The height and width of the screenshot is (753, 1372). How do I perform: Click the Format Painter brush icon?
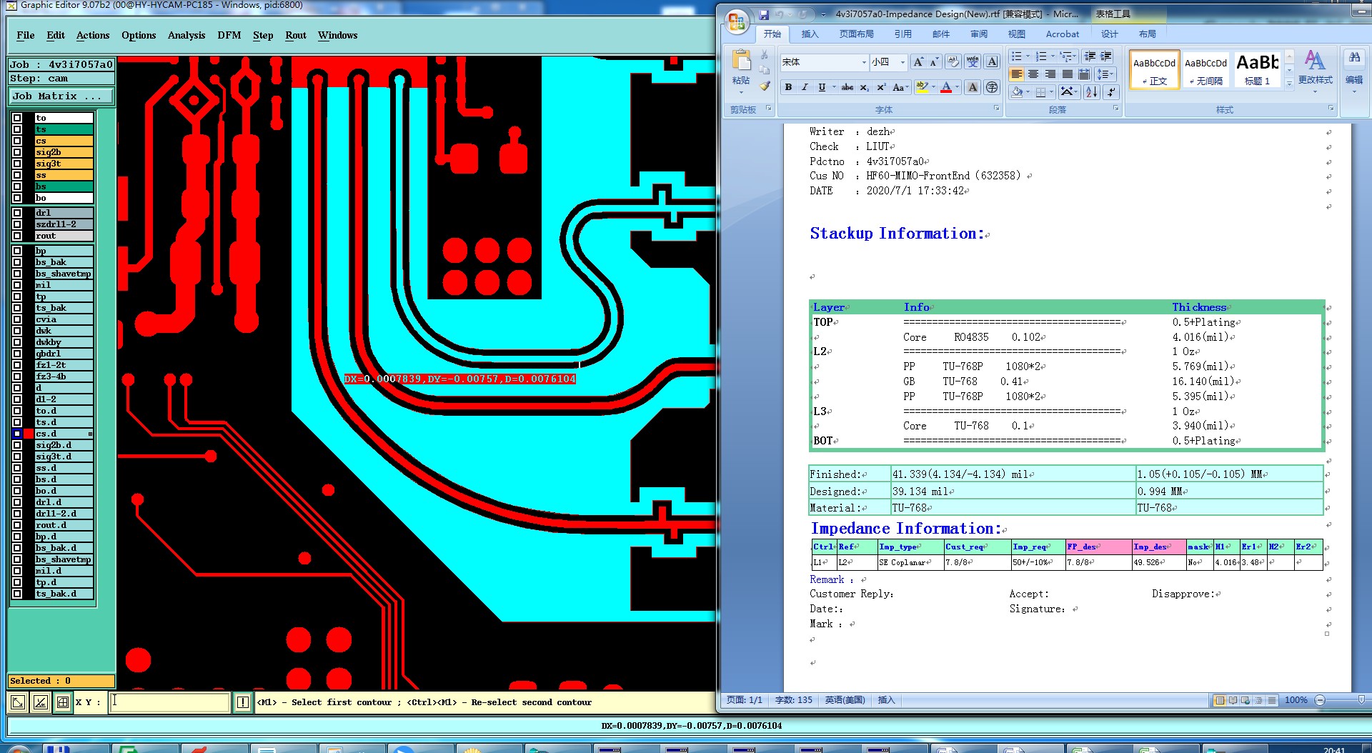(x=765, y=86)
